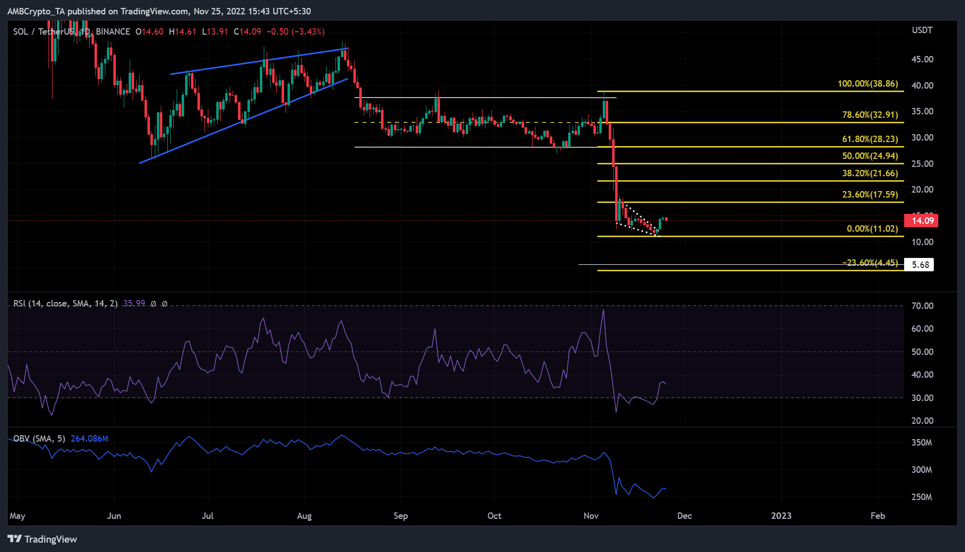Click the TradingView wordmark link

click(x=50, y=539)
